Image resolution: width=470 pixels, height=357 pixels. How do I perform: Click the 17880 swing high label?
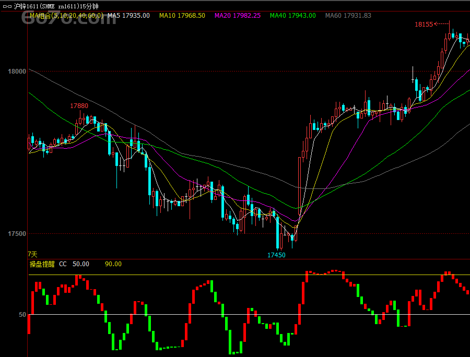[79, 106]
